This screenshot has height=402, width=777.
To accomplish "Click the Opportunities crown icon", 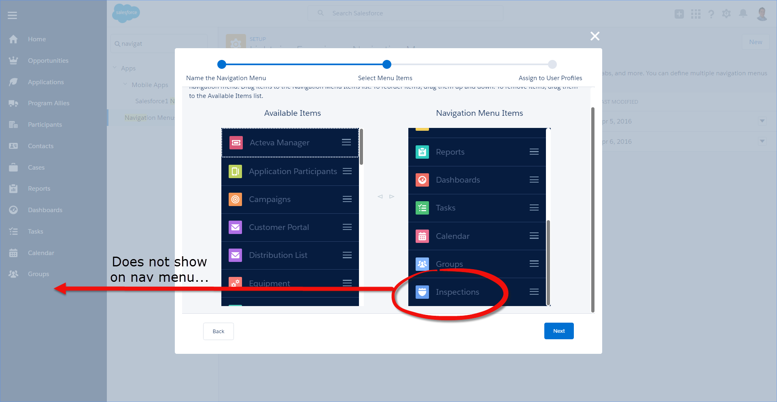I will pos(13,61).
